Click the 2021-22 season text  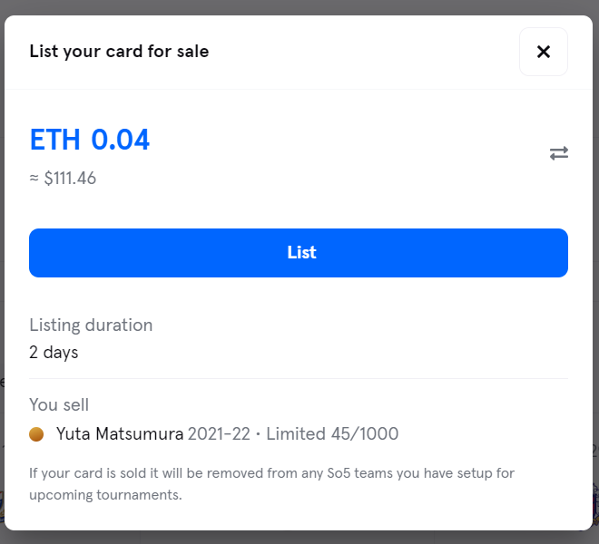click(219, 434)
